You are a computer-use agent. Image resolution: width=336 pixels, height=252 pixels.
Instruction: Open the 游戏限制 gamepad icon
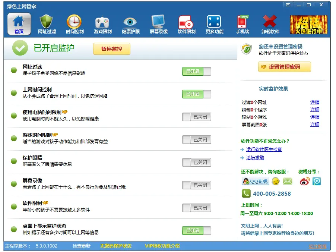pyautogui.click(x=102, y=22)
